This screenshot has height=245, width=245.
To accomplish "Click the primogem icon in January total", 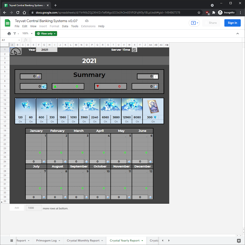I will tap(44, 162).
